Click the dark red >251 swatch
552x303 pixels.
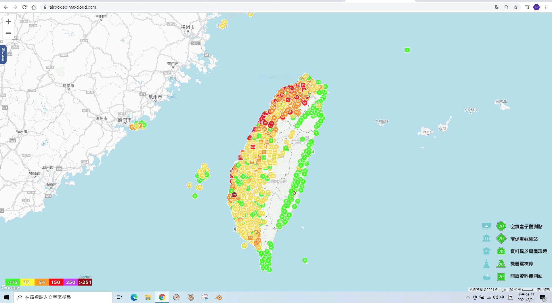pyautogui.click(x=85, y=282)
